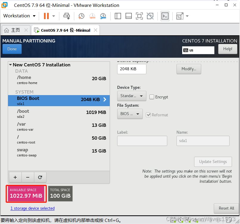Viewport: 240px width, 224px height.
Task: Click the reload storage configuration icon
Action: click(x=40, y=177)
